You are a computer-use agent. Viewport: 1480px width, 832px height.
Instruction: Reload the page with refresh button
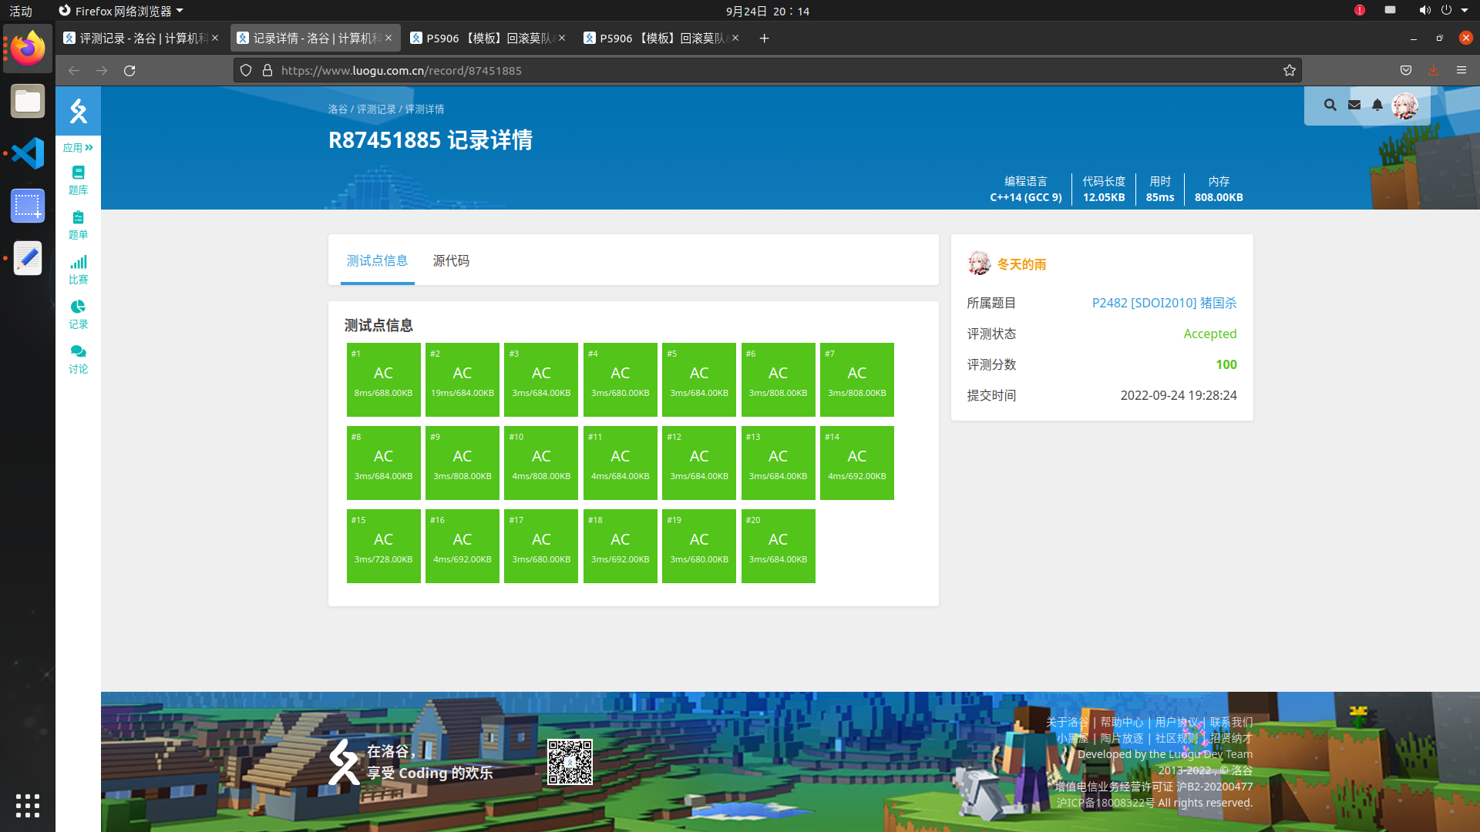point(129,70)
